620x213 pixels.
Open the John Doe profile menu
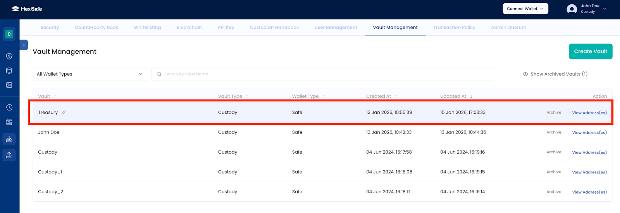587,9
